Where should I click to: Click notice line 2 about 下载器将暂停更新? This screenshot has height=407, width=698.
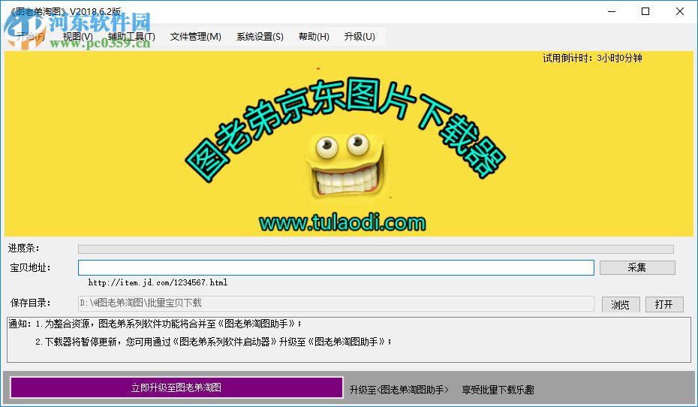(214, 342)
